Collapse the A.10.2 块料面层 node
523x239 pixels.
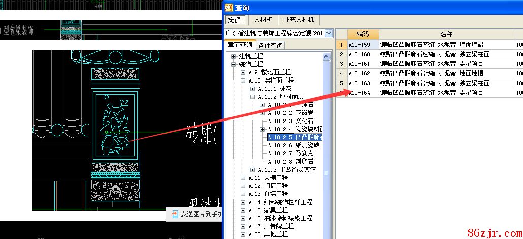(253, 97)
